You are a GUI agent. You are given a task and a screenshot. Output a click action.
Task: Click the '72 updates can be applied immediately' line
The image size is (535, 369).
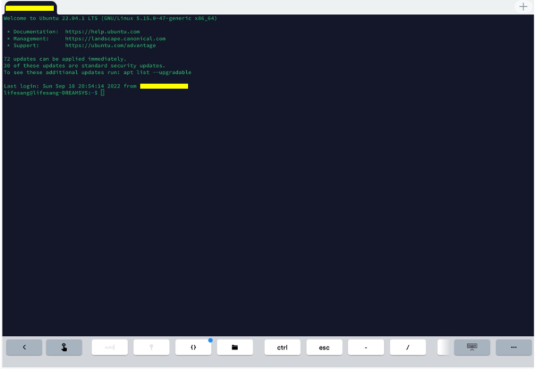(65, 59)
